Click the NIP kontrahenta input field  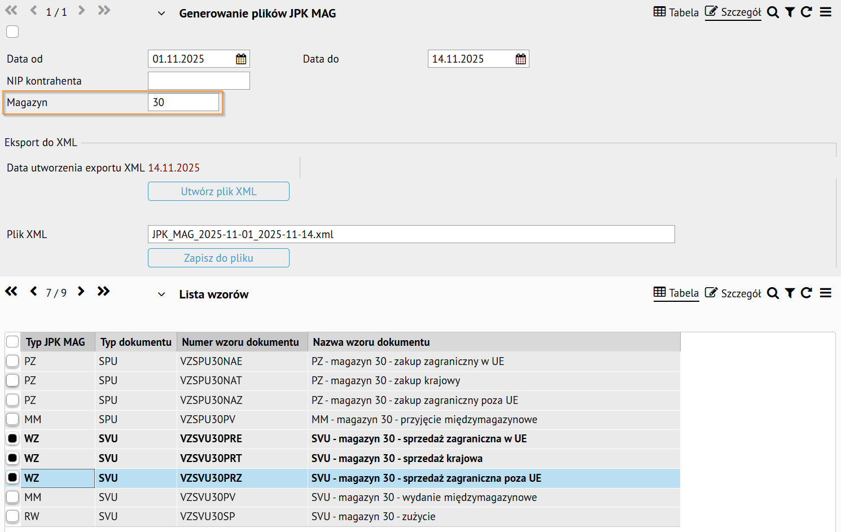[x=199, y=81]
